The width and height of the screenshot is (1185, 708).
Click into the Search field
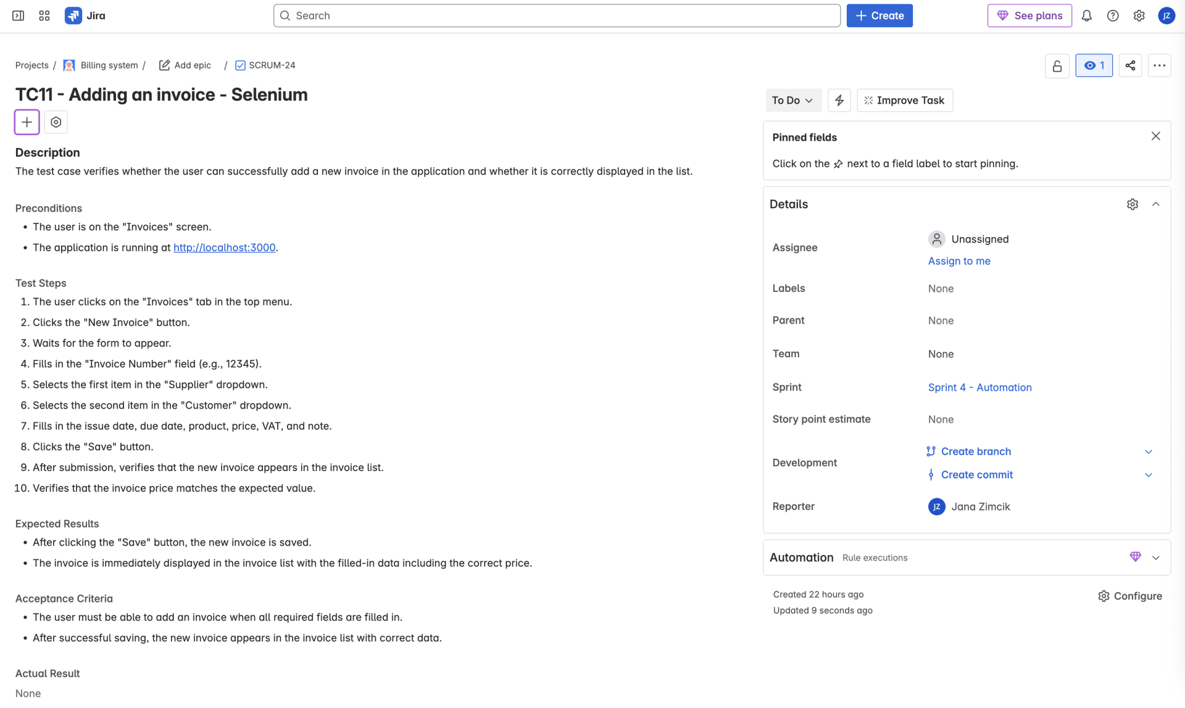pos(555,15)
